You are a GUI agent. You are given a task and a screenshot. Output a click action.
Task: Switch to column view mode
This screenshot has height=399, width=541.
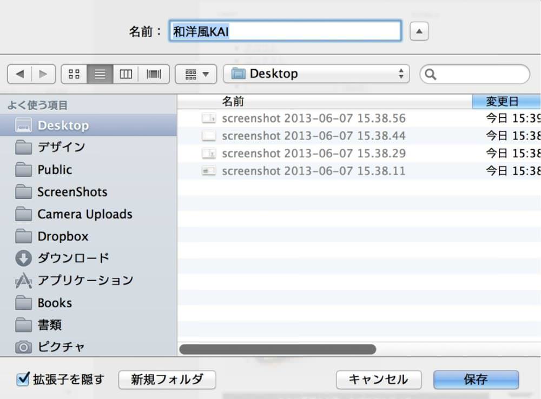126,74
